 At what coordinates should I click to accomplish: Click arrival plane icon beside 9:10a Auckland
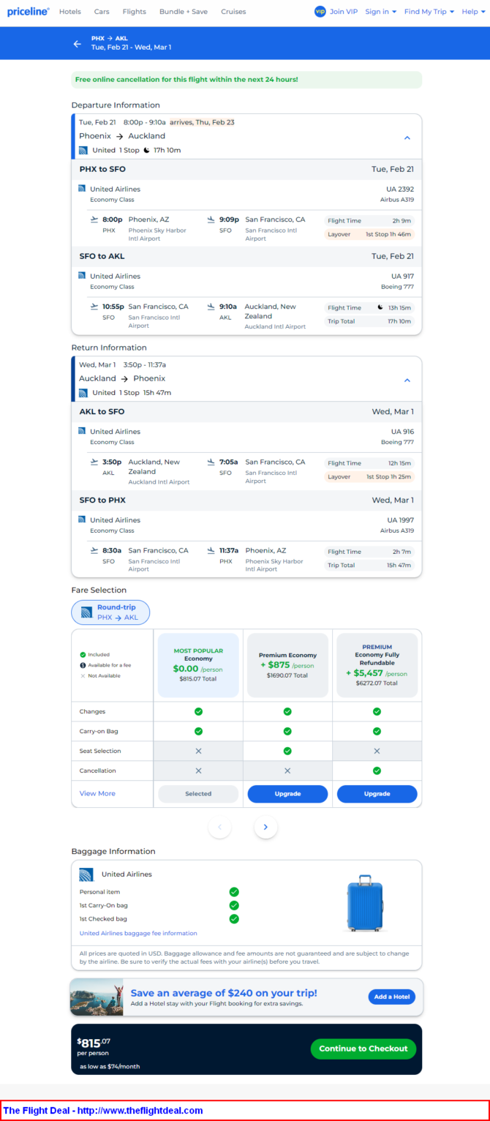point(211,307)
